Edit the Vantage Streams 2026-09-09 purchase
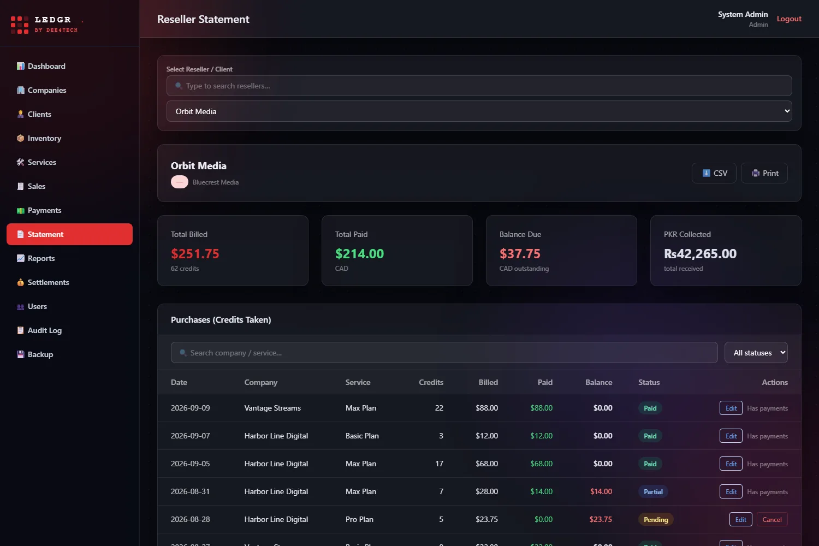This screenshot has width=819, height=546. [731, 408]
